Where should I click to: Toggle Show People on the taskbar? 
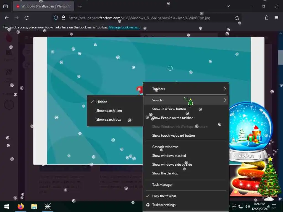point(186,118)
